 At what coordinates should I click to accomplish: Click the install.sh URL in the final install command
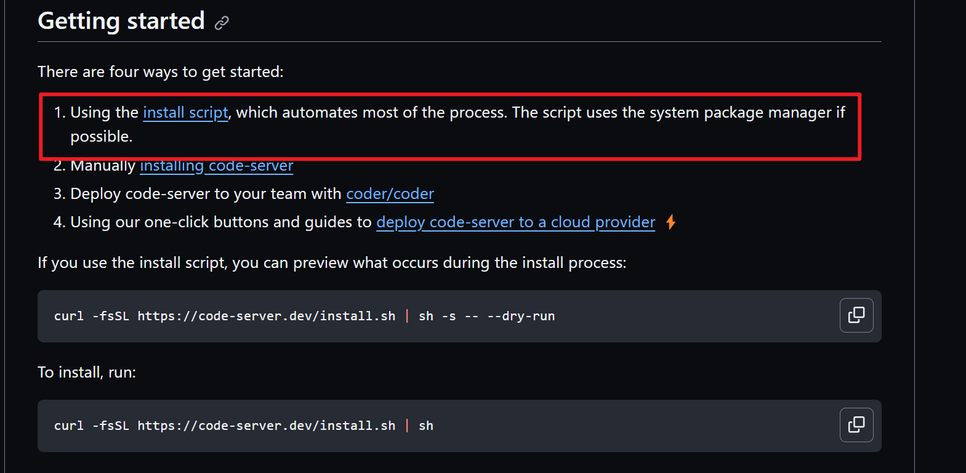266,426
